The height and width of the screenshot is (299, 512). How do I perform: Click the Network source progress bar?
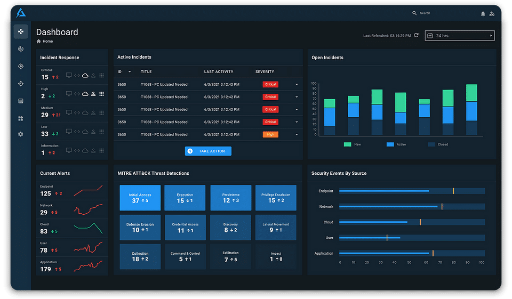point(412,207)
